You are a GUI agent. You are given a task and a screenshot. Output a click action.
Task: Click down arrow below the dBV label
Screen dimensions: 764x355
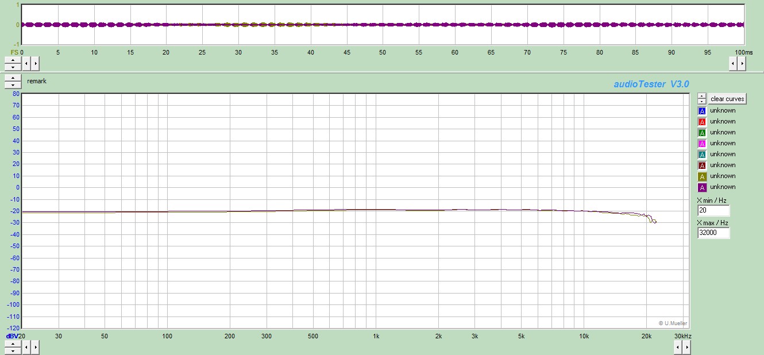point(13,350)
